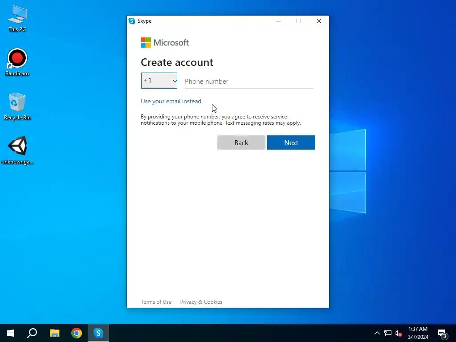This screenshot has height=342, width=456.
Task: Close the Skype window
Action: pos(319,21)
